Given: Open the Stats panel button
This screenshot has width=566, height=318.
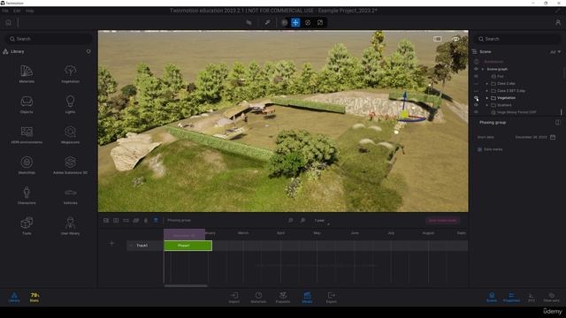Looking at the screenshot, I should point(34,297).
